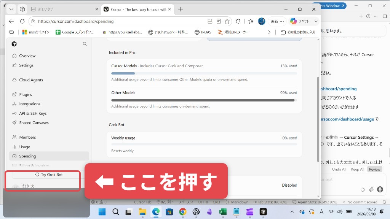Open Excel from taskbar
390x219 pixels.
click(x=223, y=212)
